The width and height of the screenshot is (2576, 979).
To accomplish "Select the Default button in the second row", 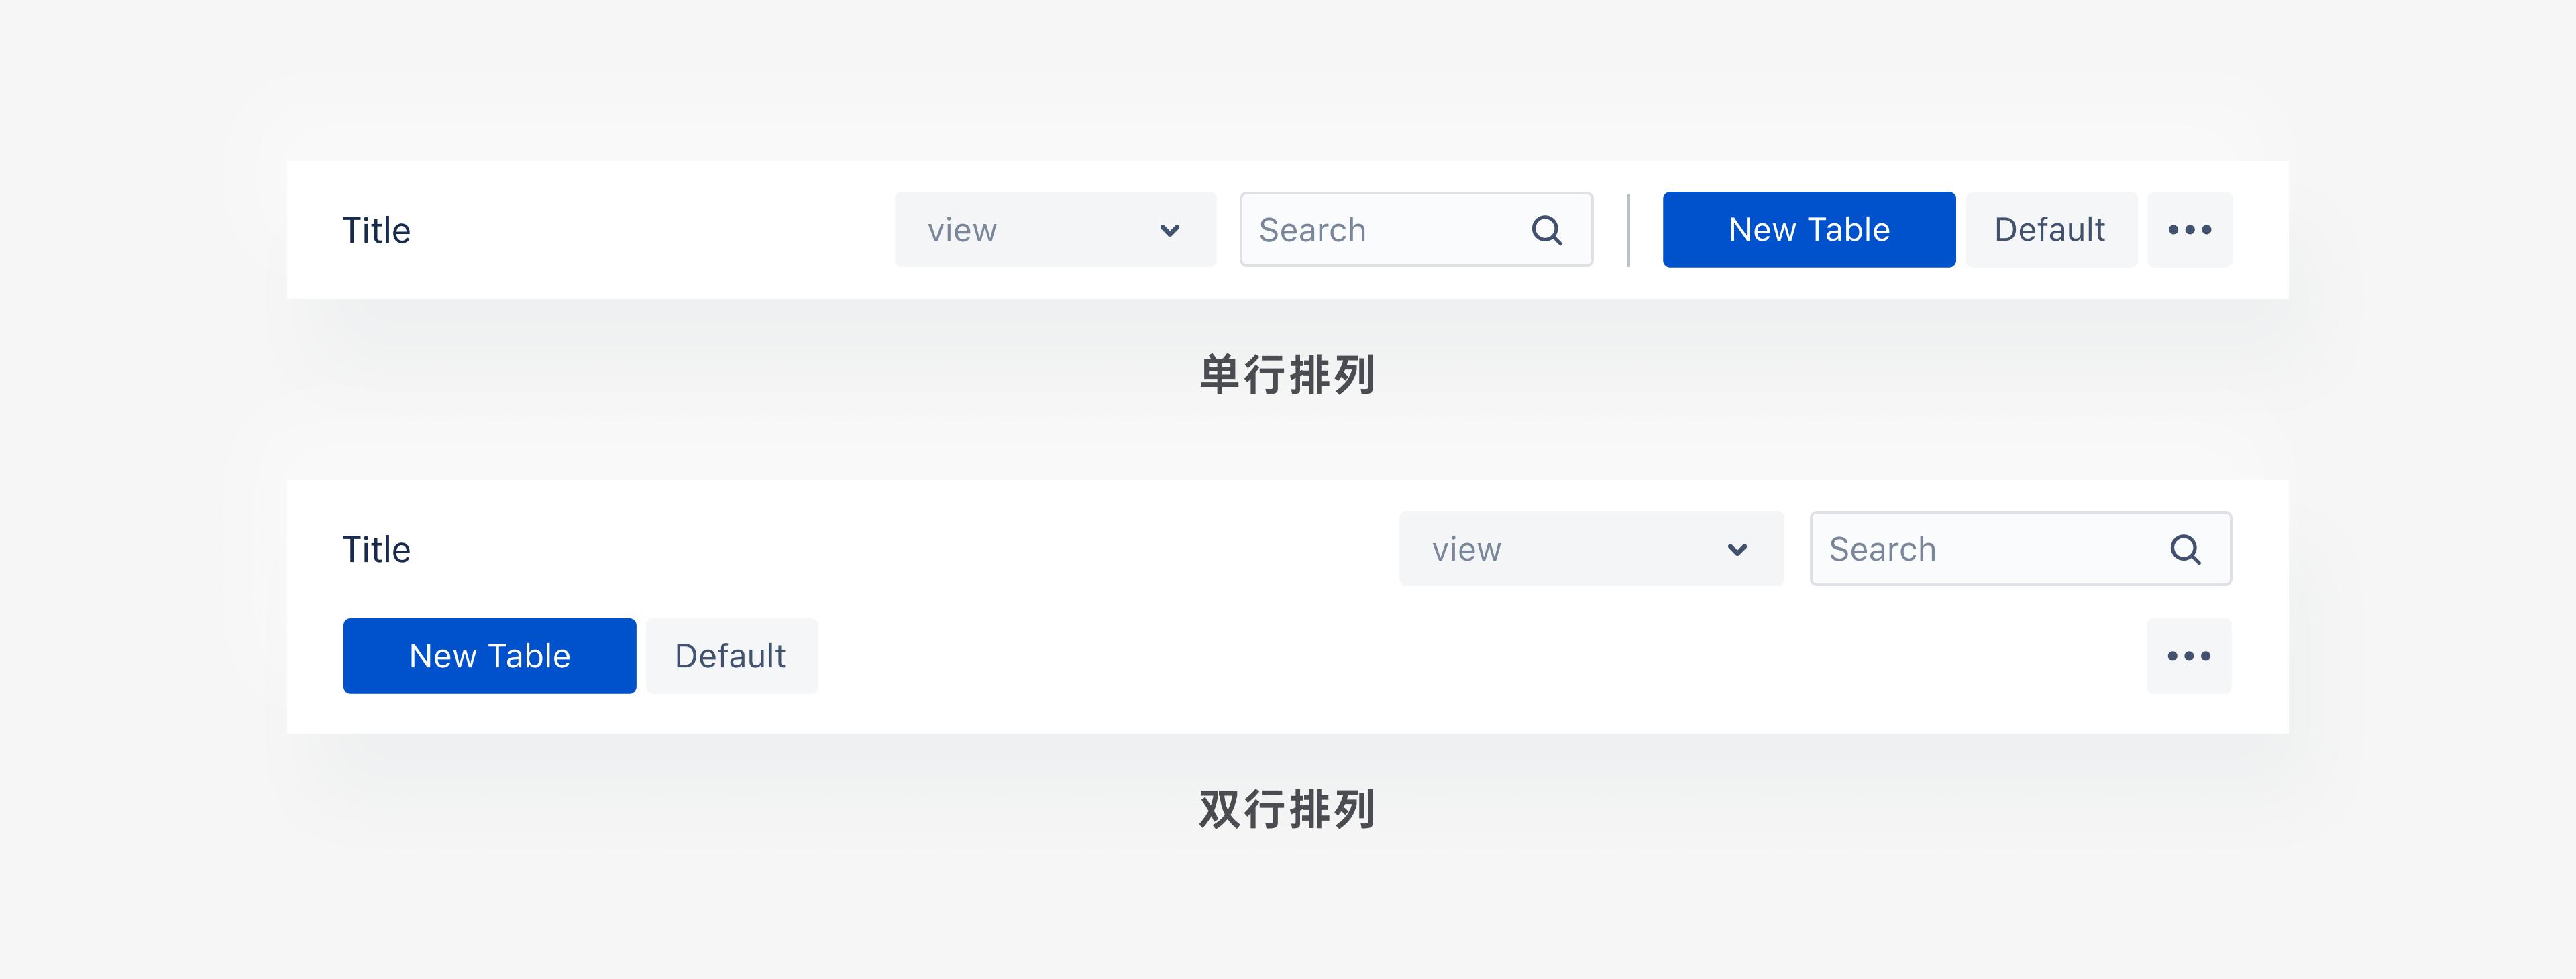I will [731, 655].
